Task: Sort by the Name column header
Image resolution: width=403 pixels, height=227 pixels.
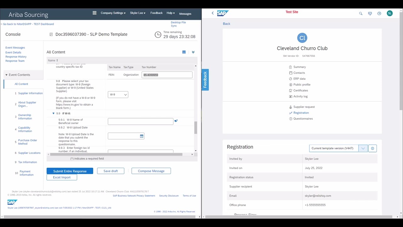Action: coord(53,61)
